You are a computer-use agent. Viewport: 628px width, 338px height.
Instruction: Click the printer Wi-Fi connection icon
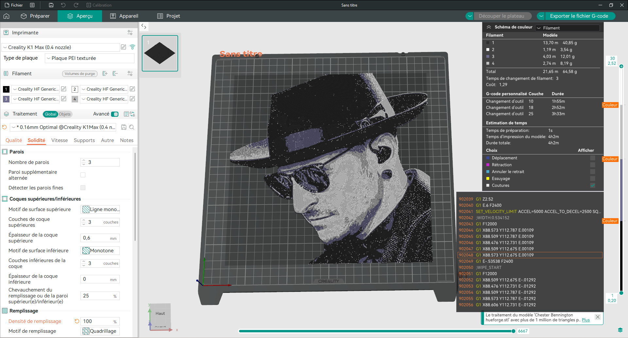pos(132,47)
